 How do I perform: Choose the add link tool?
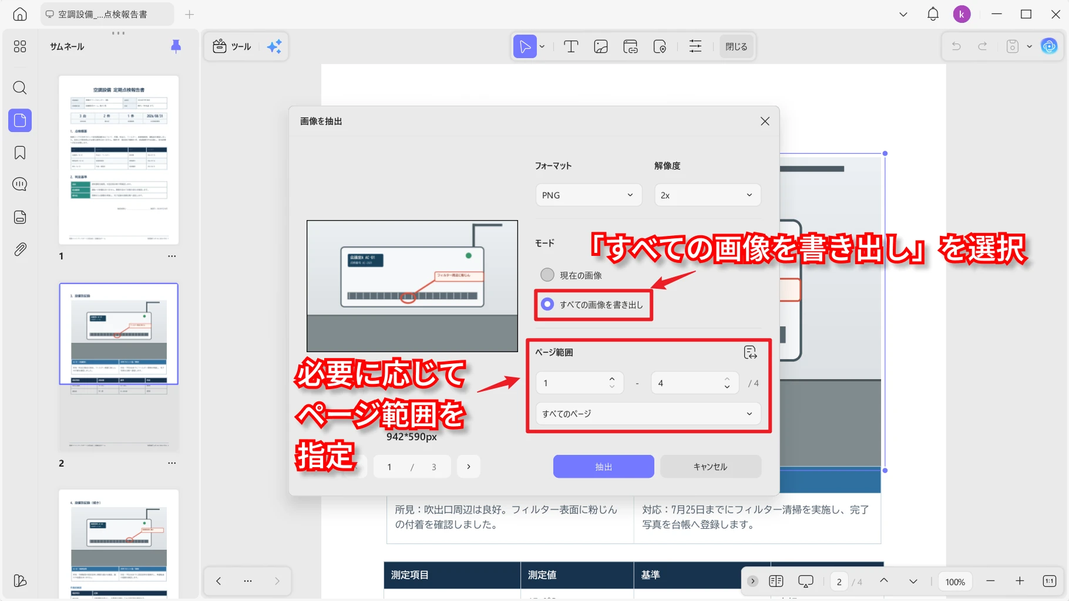pyautogui.click(x=630, y=46)
